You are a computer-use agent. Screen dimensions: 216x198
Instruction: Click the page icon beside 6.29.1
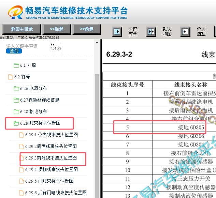click(21, 135)
